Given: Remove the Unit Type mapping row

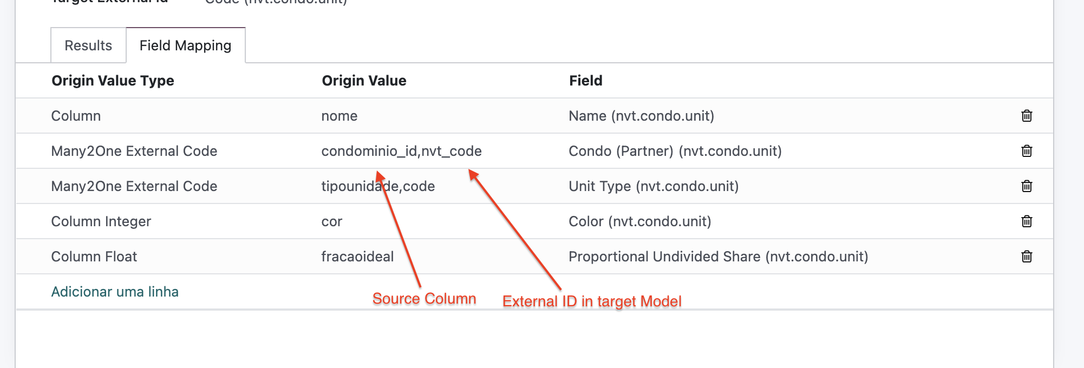Looking at the screenshot, I should [1027, 186].
